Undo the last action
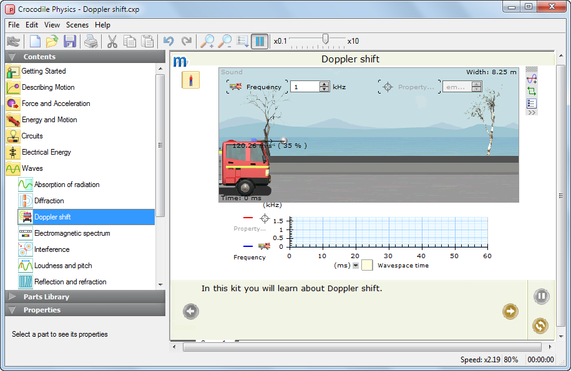Screen dimensions: 571x371 pyautogui.click(x=168, y=41)
